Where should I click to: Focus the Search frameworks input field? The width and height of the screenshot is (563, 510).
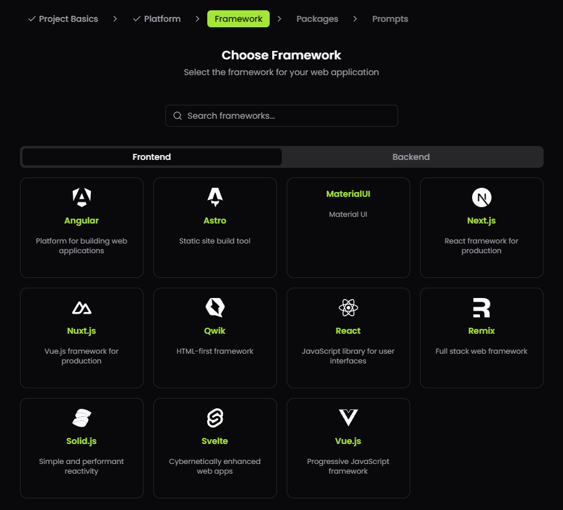point(281,116)
